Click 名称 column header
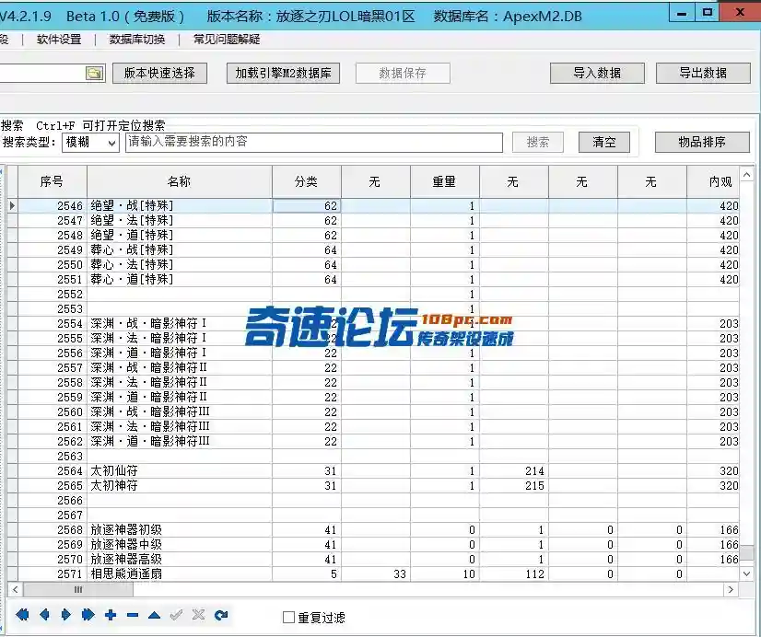Viewport: 761px width, 637px height. point(180,181)
